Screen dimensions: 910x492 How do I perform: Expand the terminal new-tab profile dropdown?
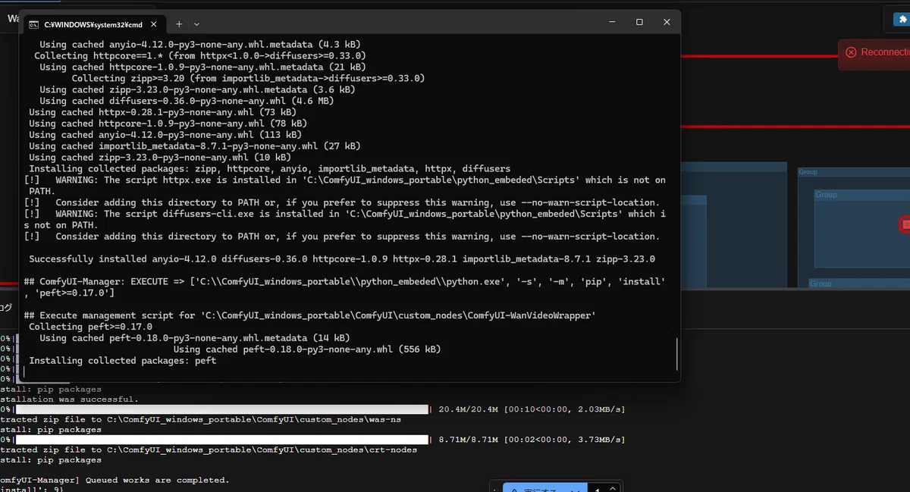pyautogui.click(x=197, y=24)
